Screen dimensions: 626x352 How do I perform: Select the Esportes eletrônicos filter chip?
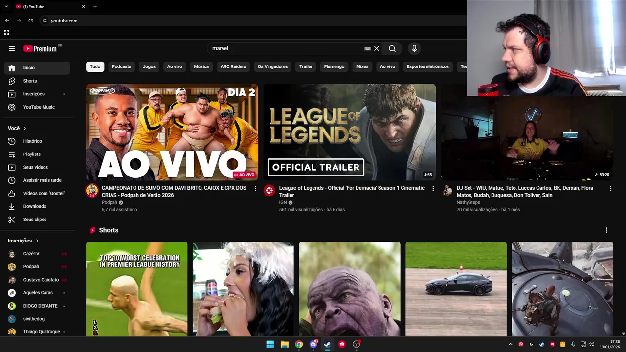click(427, 66)
